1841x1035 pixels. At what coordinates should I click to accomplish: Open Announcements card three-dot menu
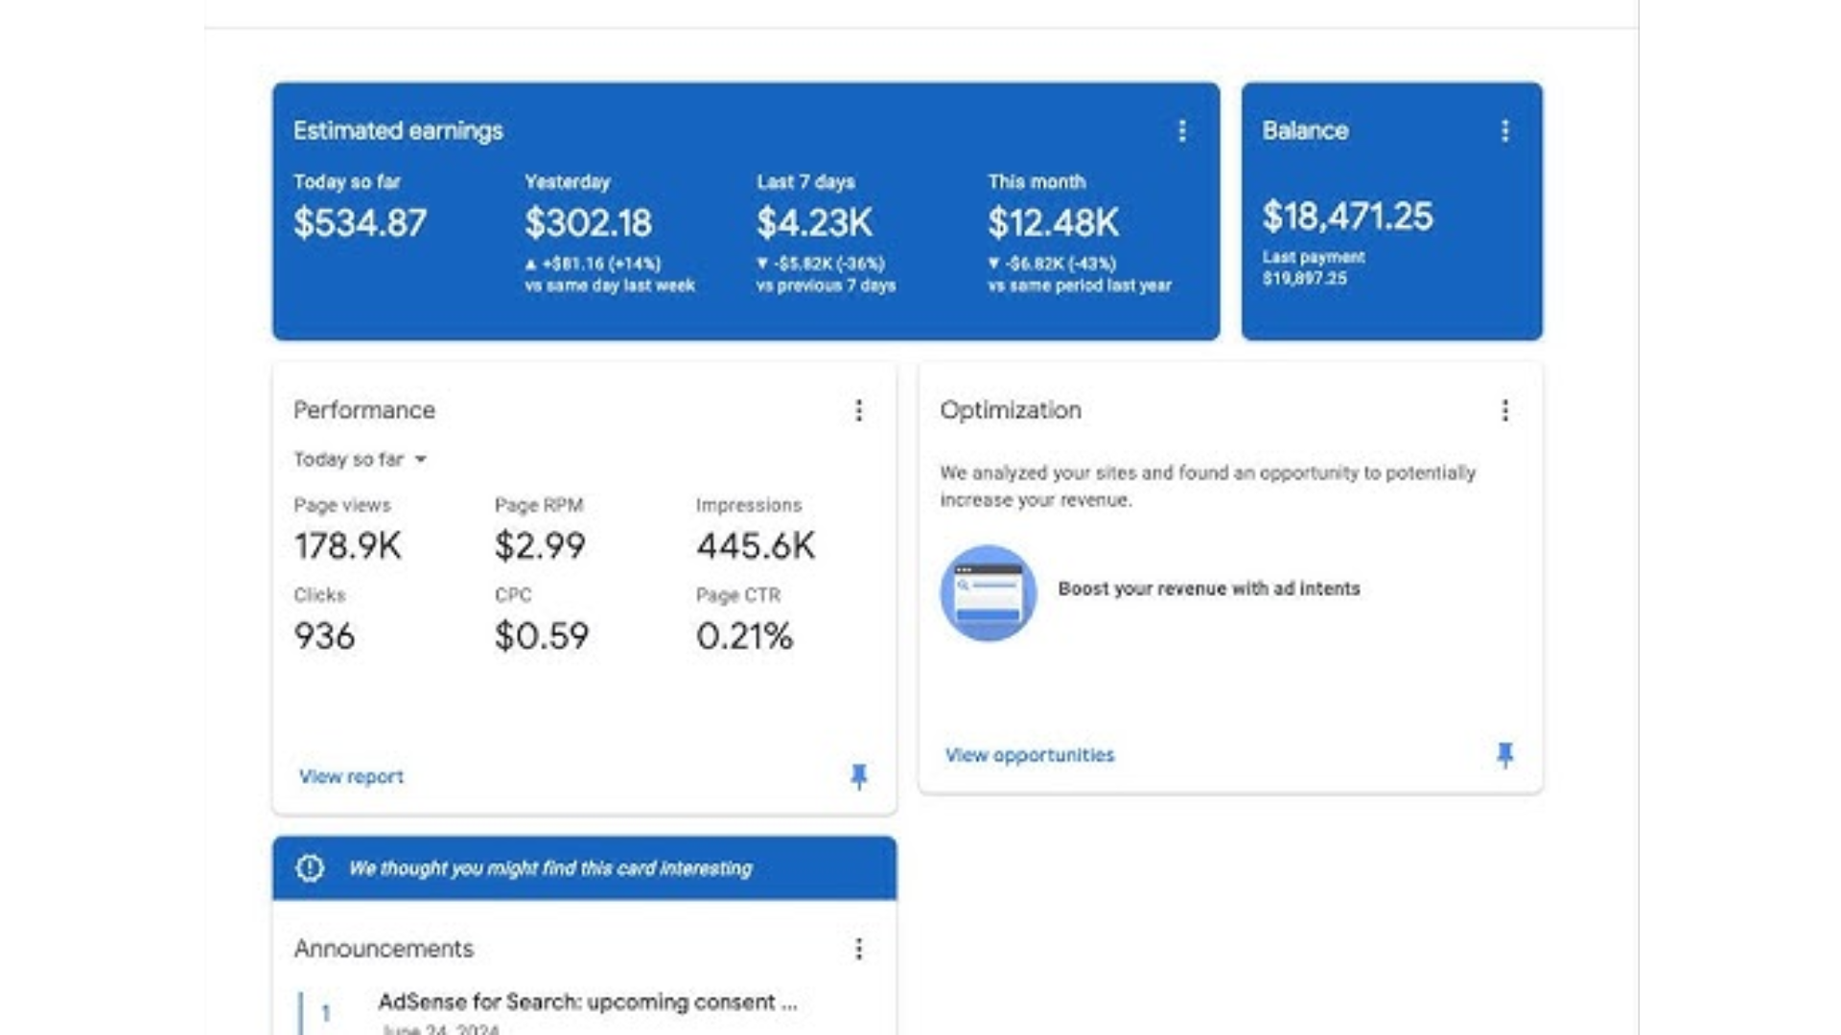pyautogui.click(x=858, y=949)
